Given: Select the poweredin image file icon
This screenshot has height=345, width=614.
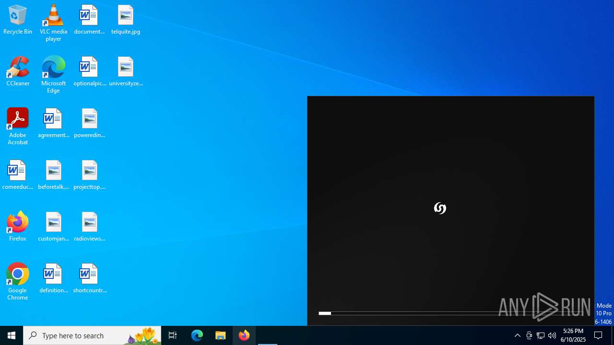Looking at the screenshot, I should tap(89, 124).
